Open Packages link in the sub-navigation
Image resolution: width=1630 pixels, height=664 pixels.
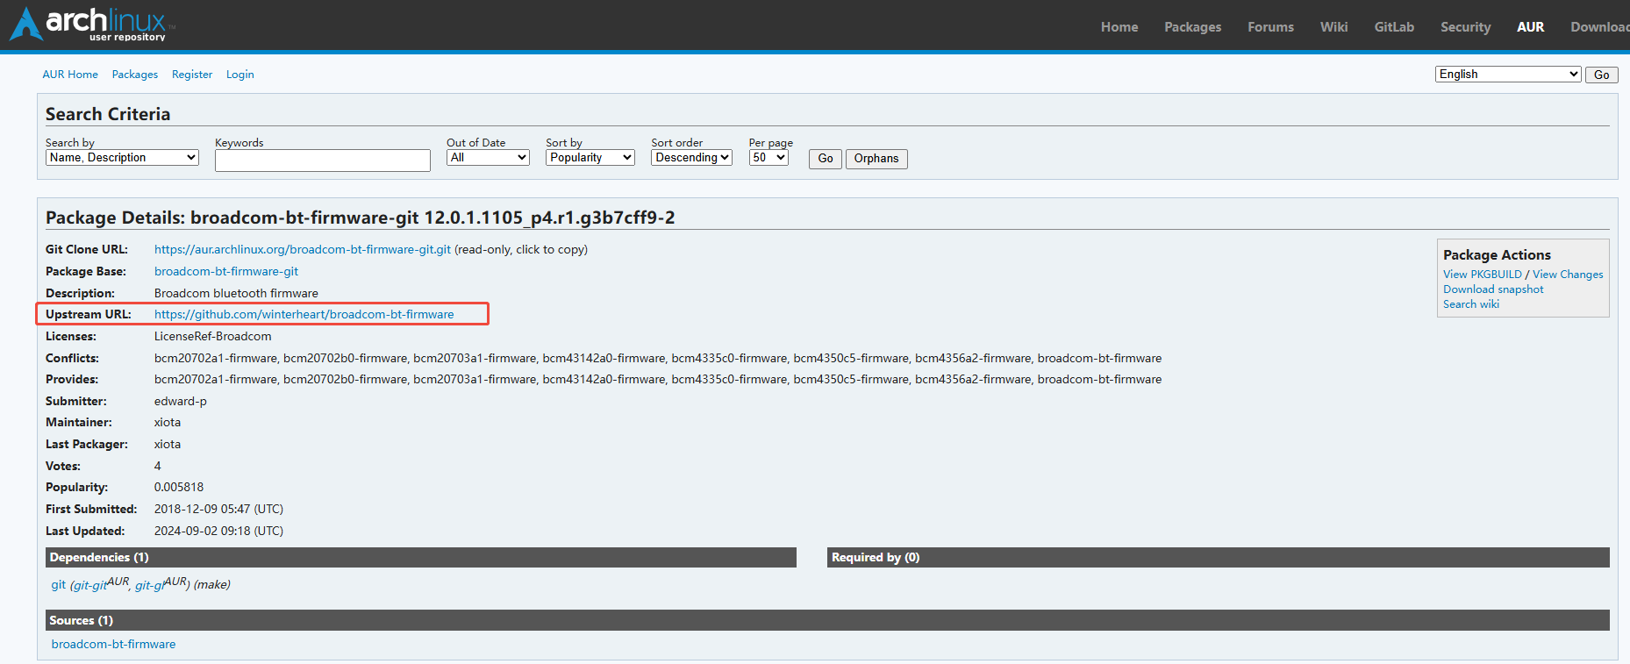135,75
